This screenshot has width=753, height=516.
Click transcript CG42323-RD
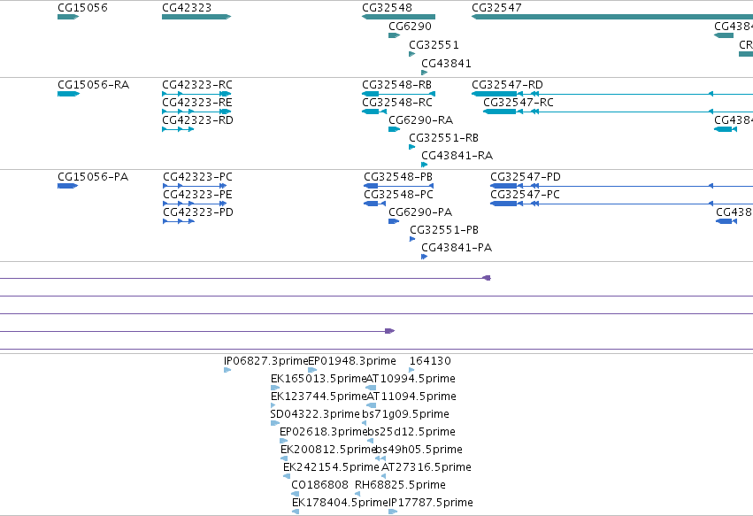tap(178, 129)
